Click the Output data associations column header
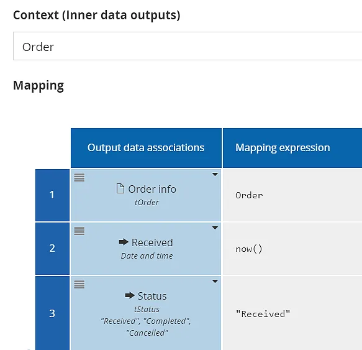362x350 pixels. (146, 148)
